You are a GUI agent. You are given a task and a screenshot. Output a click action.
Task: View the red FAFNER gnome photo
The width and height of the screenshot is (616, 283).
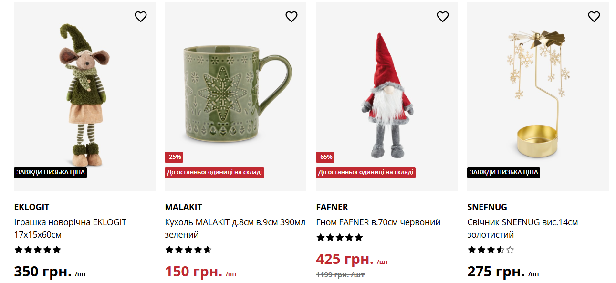click(386, 95)
